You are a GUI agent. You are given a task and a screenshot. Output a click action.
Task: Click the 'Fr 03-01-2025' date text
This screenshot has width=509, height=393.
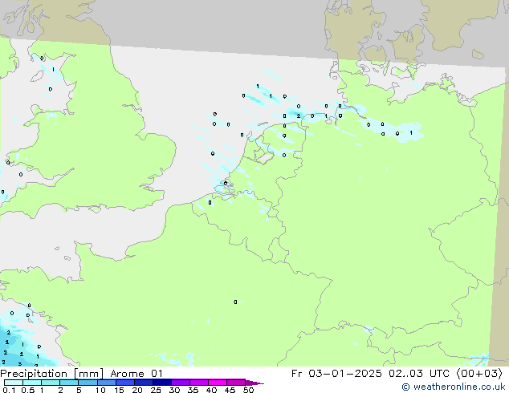(x=336, y=374)
